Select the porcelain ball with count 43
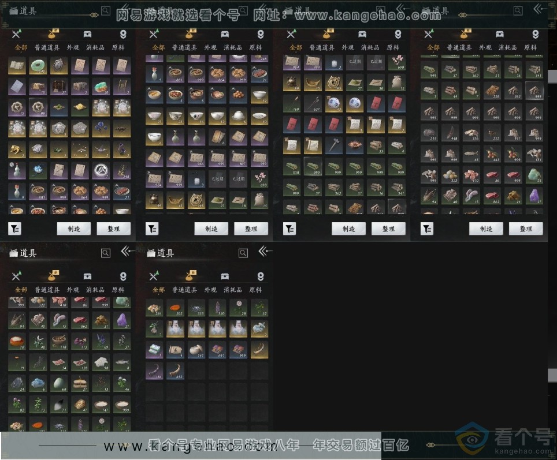 333,103
